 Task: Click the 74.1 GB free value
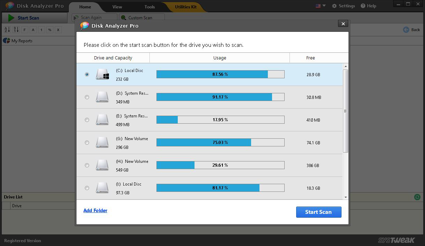coord(313,143)
